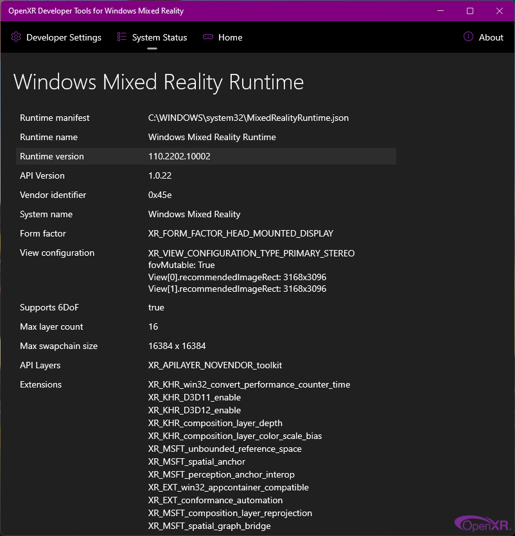Click the API Version 1.0.22 value
Viewport: 515px width, 536px height.
click(x=160, y=175)
